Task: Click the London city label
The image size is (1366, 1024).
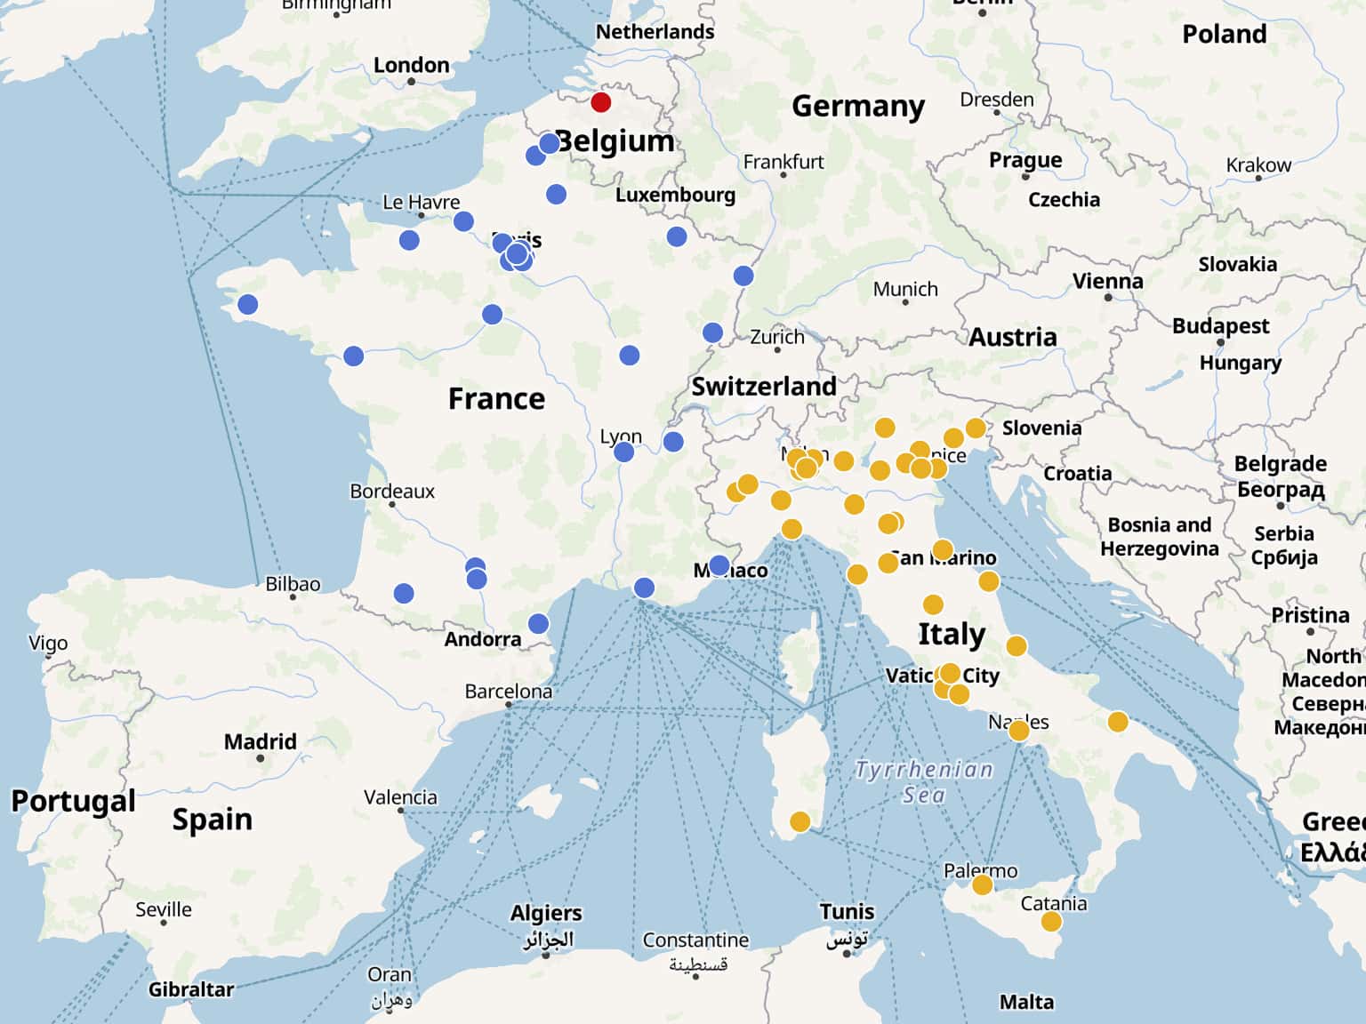Action: (411, 65)
